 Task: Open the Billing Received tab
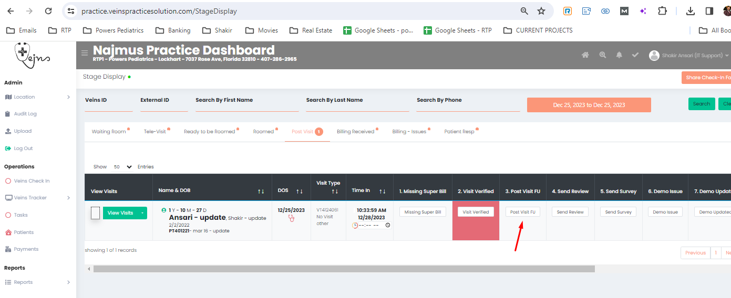[355, 132]
